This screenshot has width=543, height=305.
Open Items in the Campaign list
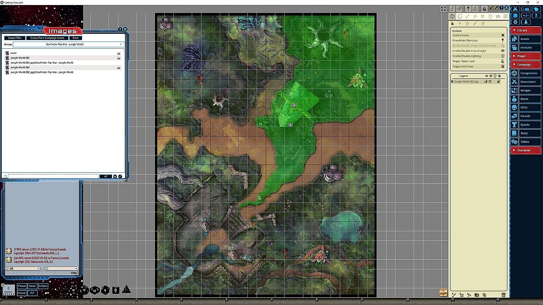[526, 99]
